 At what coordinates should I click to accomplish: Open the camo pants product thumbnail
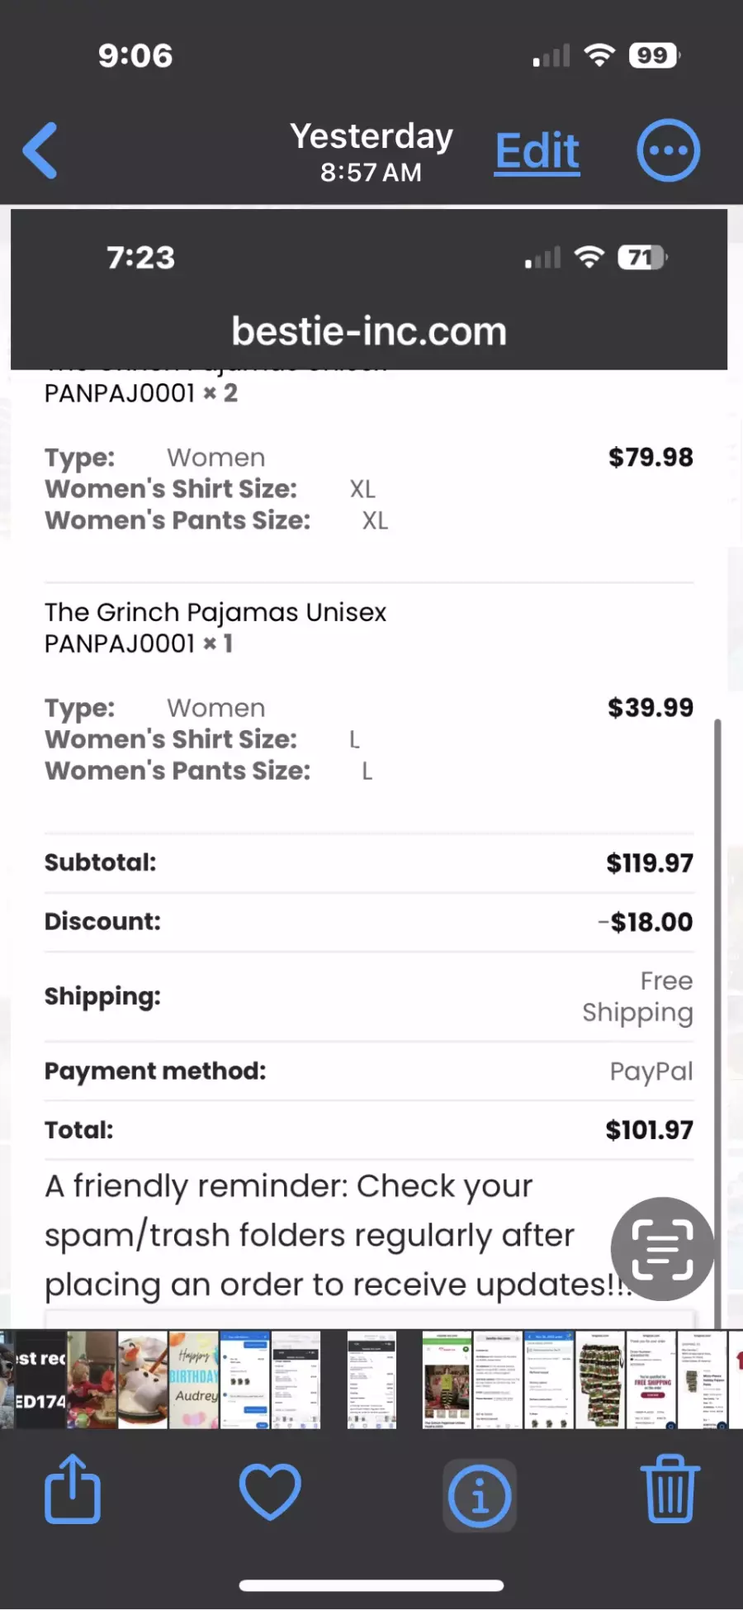(x=600, y=1380)
